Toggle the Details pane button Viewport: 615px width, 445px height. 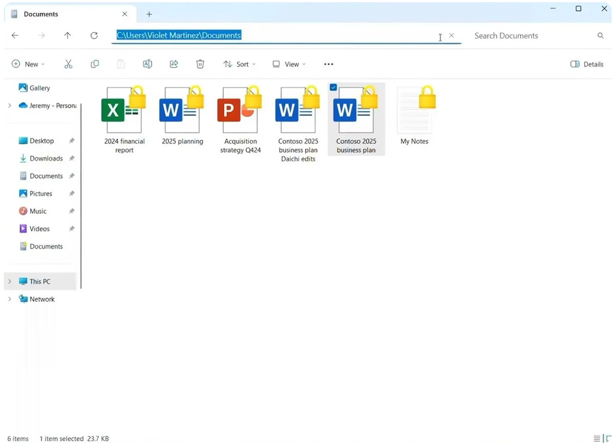pyautogui.click(x=587, y=64)
